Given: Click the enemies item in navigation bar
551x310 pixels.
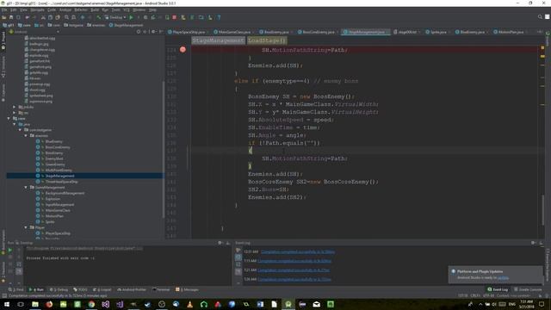Looking at the screenshot, I should point(96,25).
